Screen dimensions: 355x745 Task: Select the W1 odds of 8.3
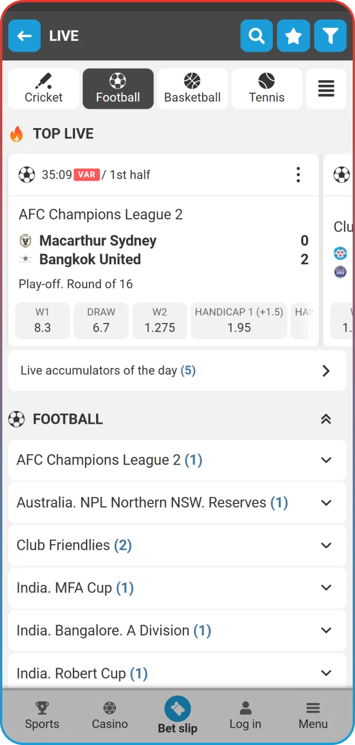42,321
